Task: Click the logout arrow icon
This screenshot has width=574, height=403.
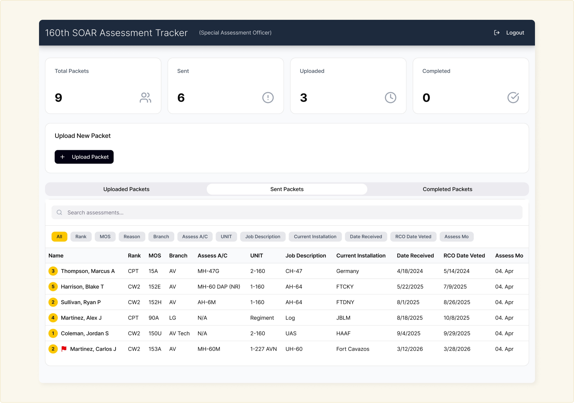Action: (x=497, y=33)
